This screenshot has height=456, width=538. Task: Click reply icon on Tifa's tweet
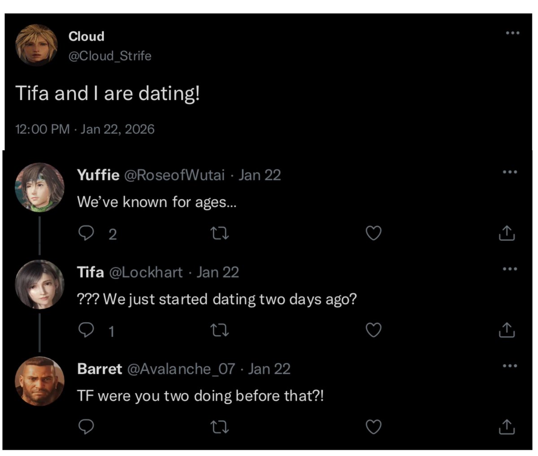click(x=86, y=330)
